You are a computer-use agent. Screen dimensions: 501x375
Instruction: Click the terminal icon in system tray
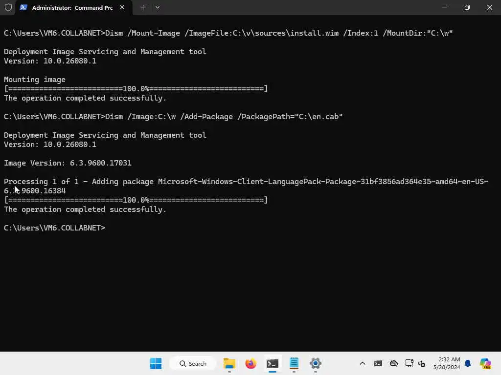point(378,363)
